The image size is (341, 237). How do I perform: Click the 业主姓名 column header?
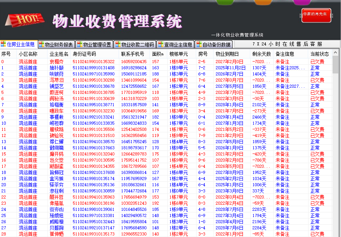coord(59,54)
